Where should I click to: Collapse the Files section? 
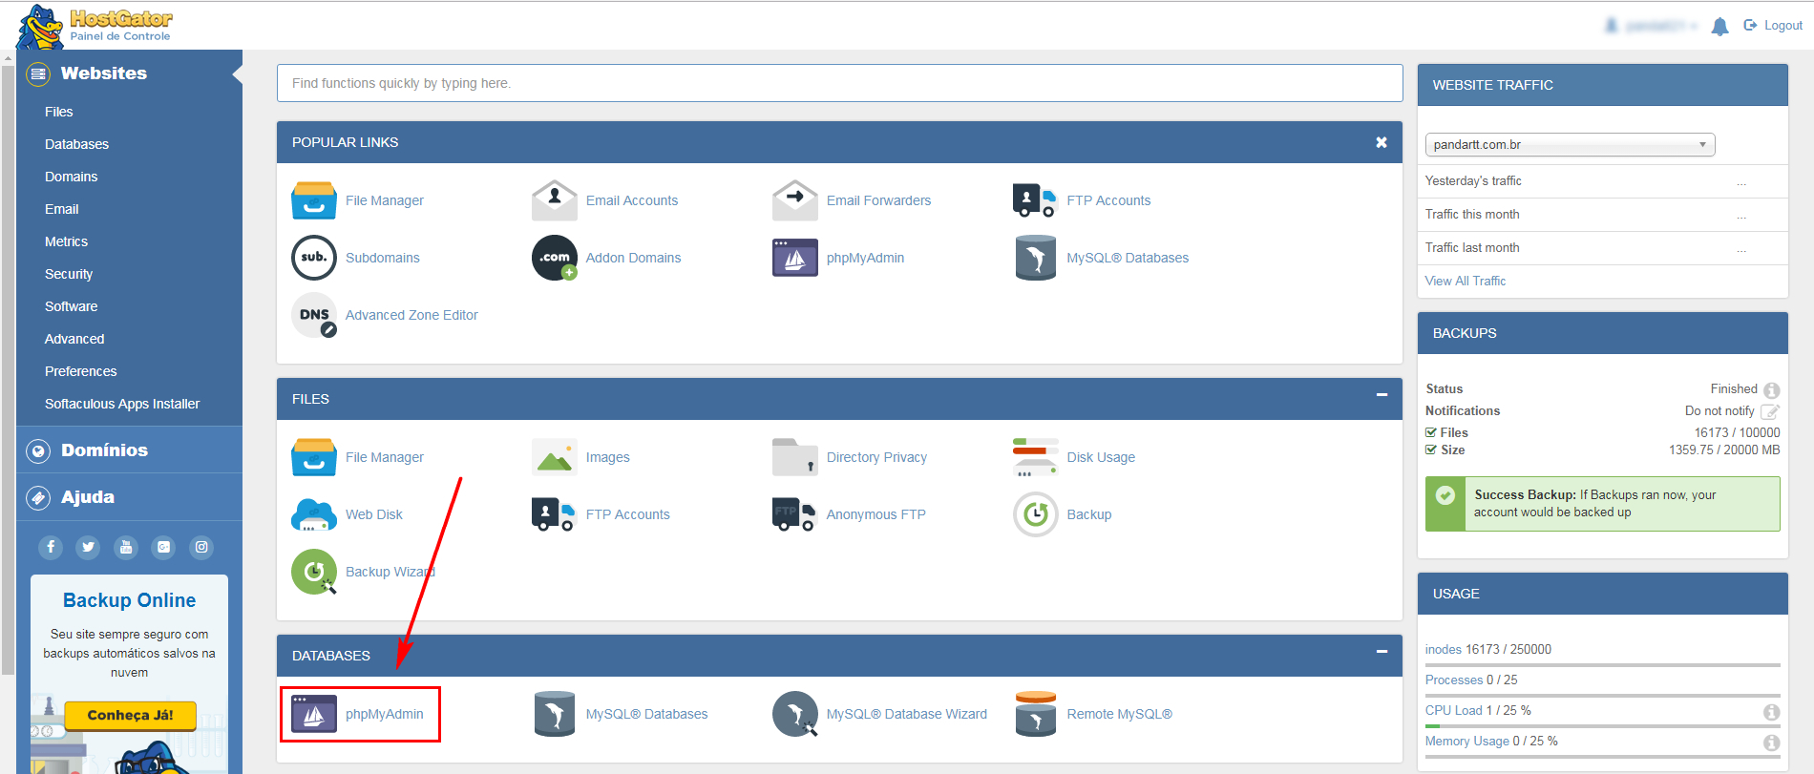coord(1382,394)
